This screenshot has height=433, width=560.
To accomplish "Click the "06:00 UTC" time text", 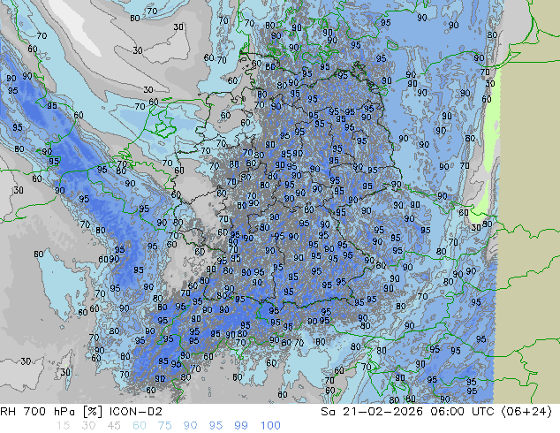I will pos(462,412).
